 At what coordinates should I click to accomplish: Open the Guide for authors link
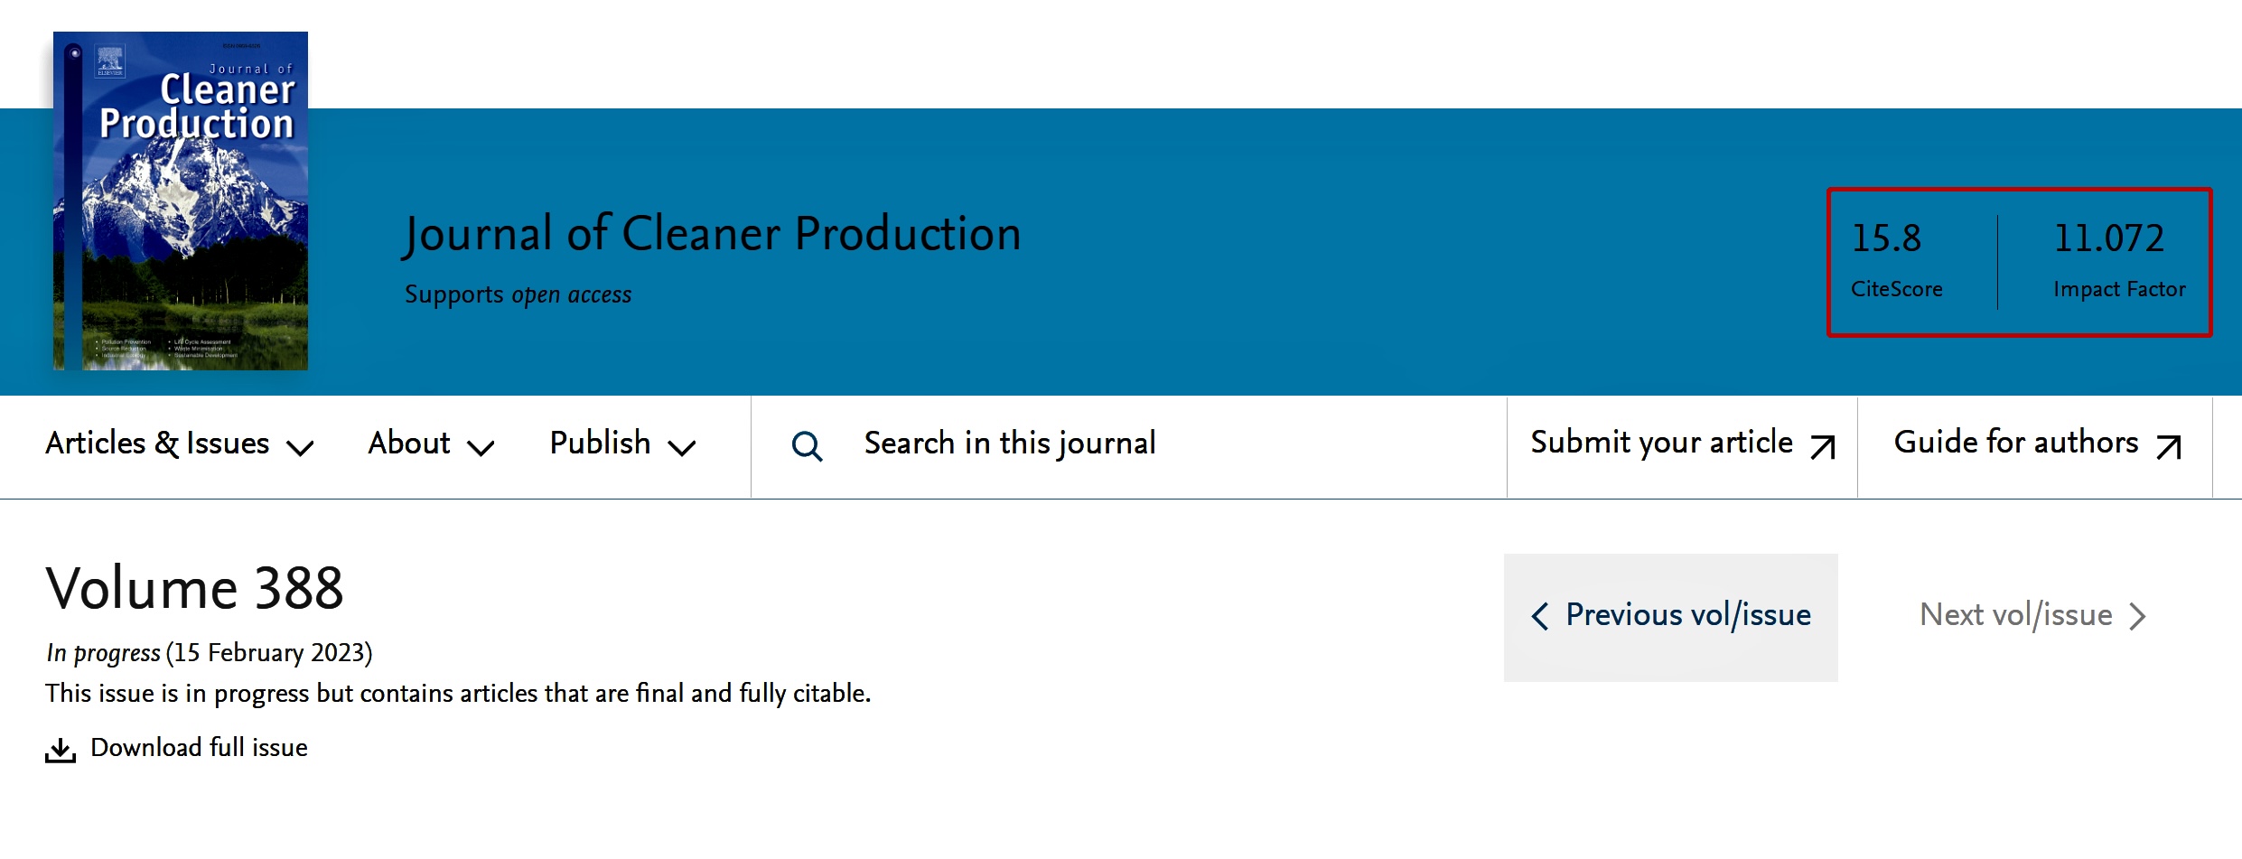tap(2038, 444)
